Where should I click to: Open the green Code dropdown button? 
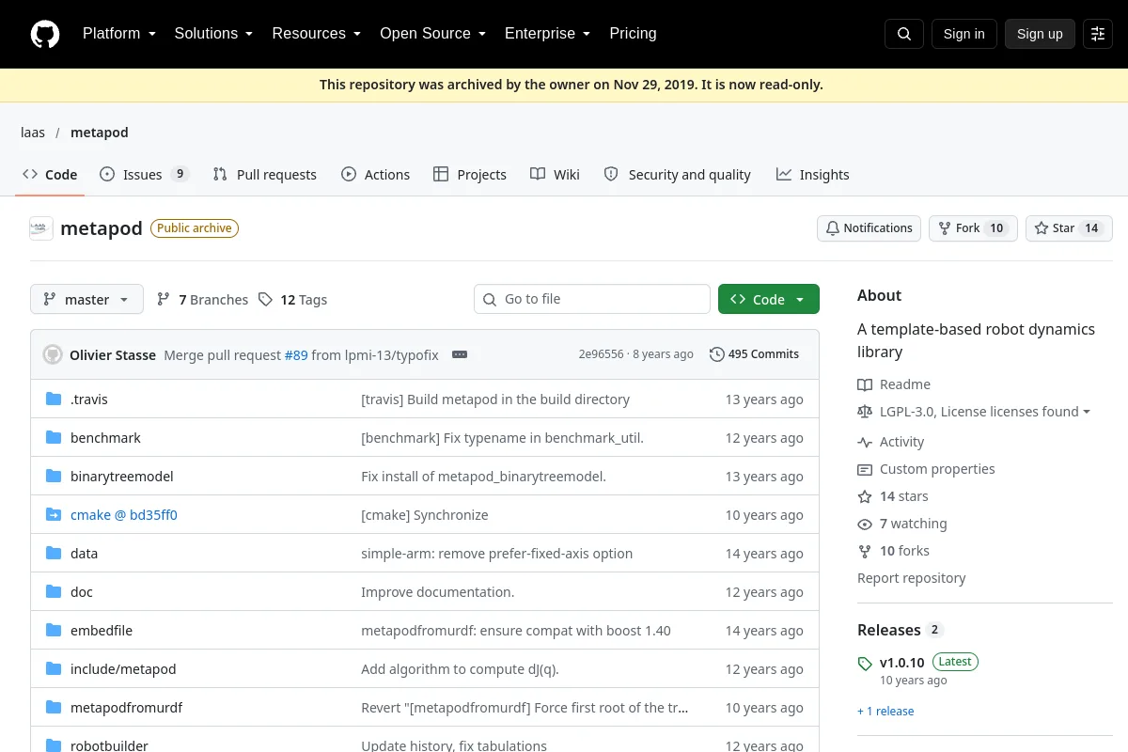pyautogui.click(x=769, y=299)
